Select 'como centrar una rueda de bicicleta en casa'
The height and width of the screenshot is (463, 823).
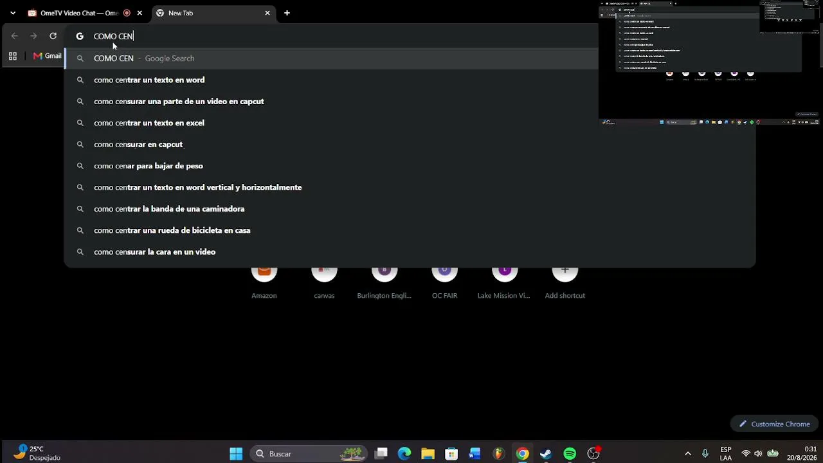410,230
